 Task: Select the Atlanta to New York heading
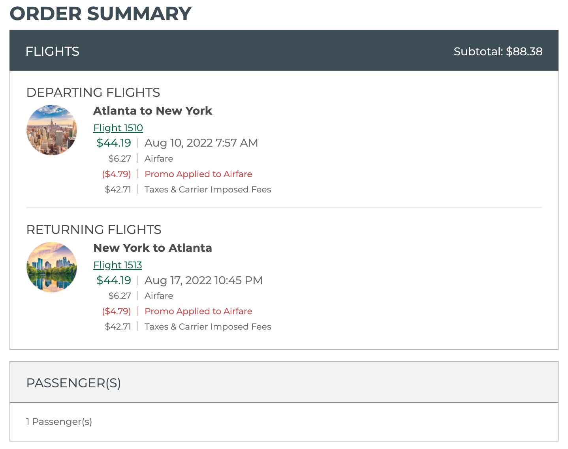pos(152,111)
